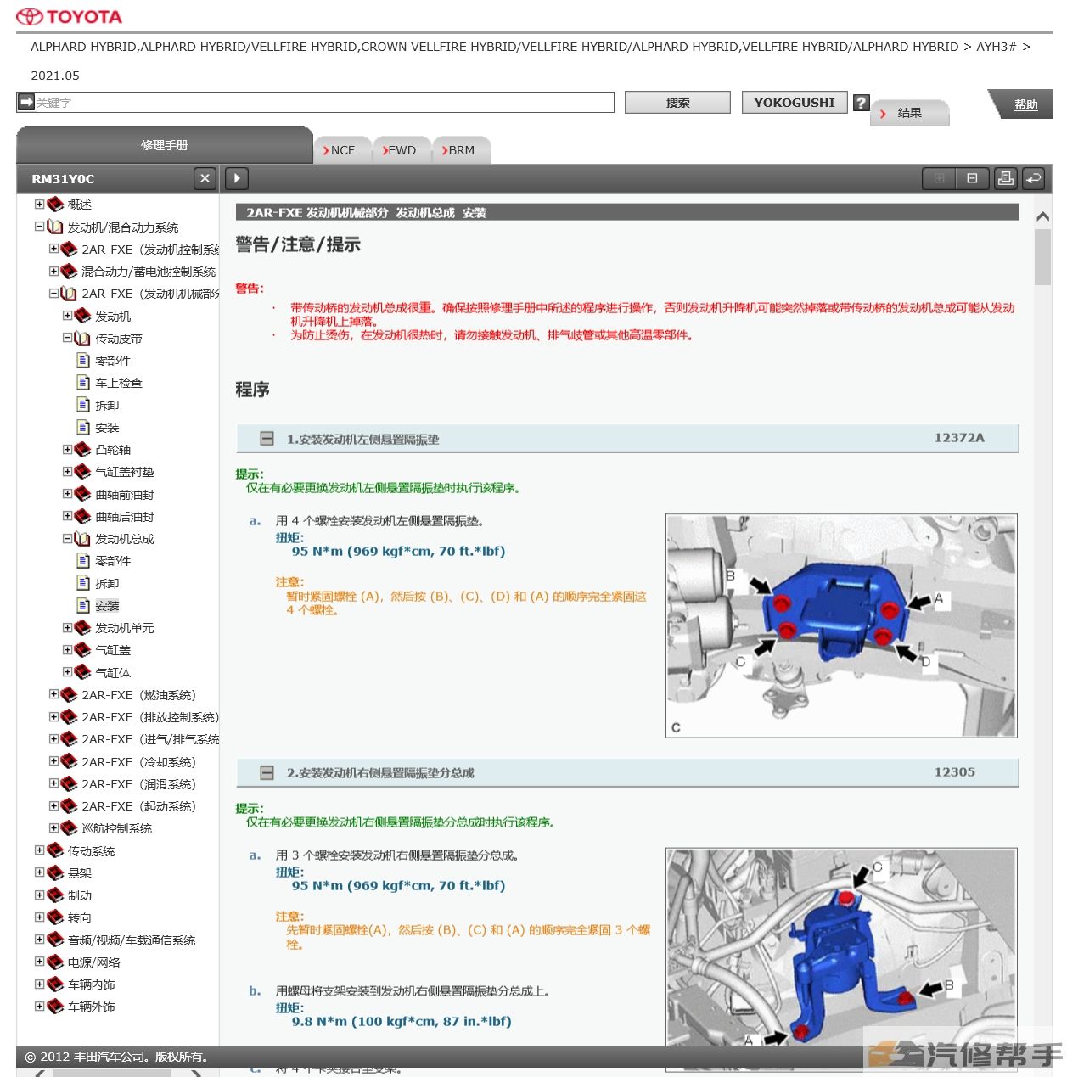Open the BRM tab
This screenshot has width=1067, height=1077.
pyautogui.click(x=461, y=150)
